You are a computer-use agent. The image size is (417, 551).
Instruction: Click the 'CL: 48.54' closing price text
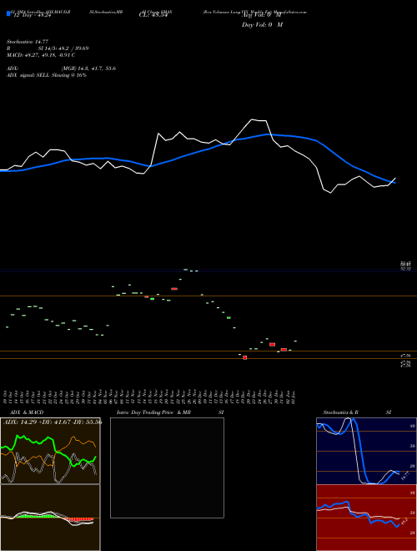coord(153,16)
